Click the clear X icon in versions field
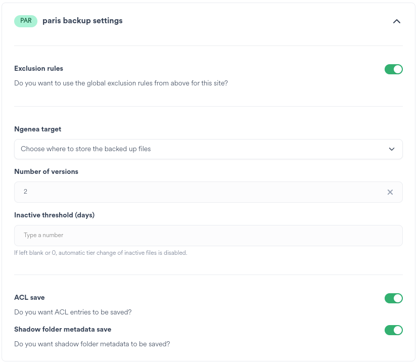 (390, 192)
